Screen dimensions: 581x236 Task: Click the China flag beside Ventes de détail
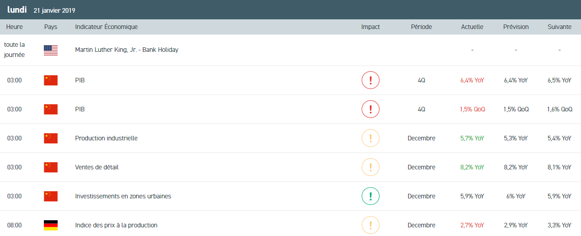50,167
